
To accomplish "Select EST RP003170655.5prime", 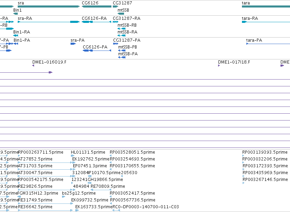I will tap(132, 166).
